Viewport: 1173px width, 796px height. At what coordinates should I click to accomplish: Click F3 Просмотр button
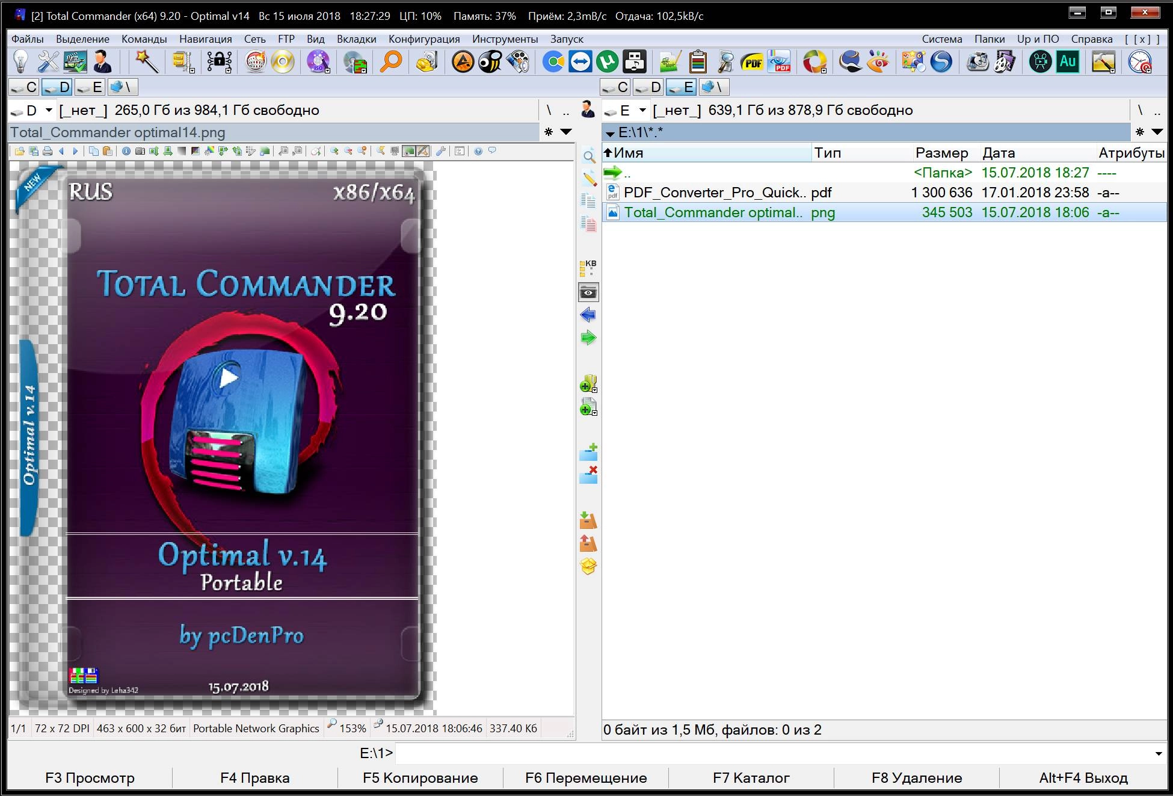pos(90,778)
